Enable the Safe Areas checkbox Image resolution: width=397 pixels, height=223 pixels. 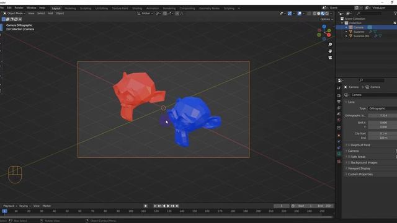(x=349, y=157)
